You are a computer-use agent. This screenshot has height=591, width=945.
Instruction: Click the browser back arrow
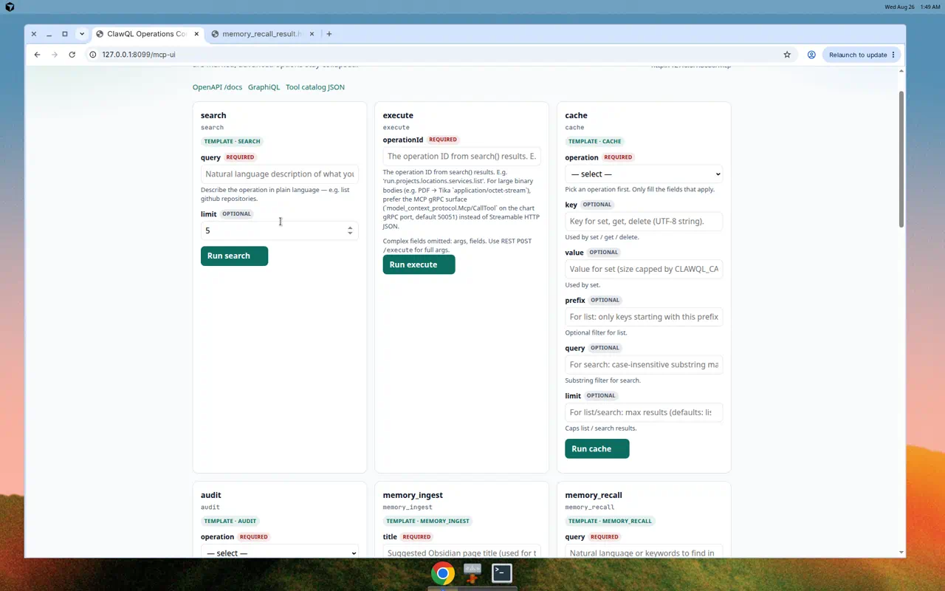click(x=37, y=55)
